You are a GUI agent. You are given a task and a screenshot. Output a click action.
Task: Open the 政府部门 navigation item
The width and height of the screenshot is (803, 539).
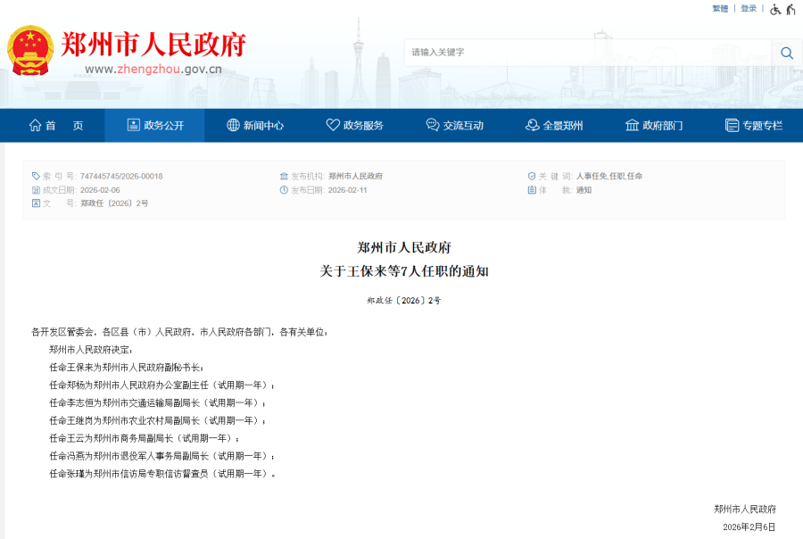coord(654,126)
